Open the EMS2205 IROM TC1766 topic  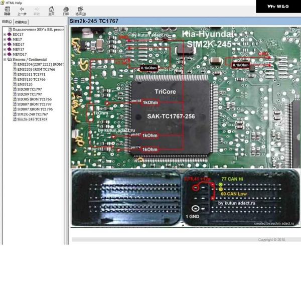[36, 69]
